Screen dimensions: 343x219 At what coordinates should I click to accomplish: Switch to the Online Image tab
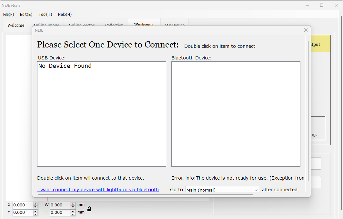(x=46, y=23)
